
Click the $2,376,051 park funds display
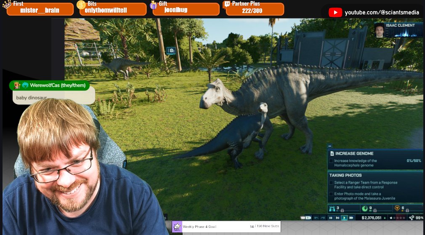(x=371, y=218)
